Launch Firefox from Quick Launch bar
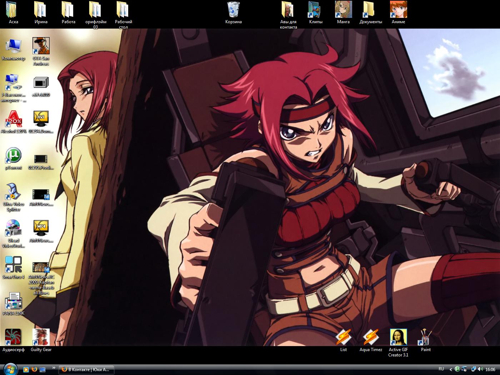The width and height of the screenshot is (500, 375). click(34, 370)
